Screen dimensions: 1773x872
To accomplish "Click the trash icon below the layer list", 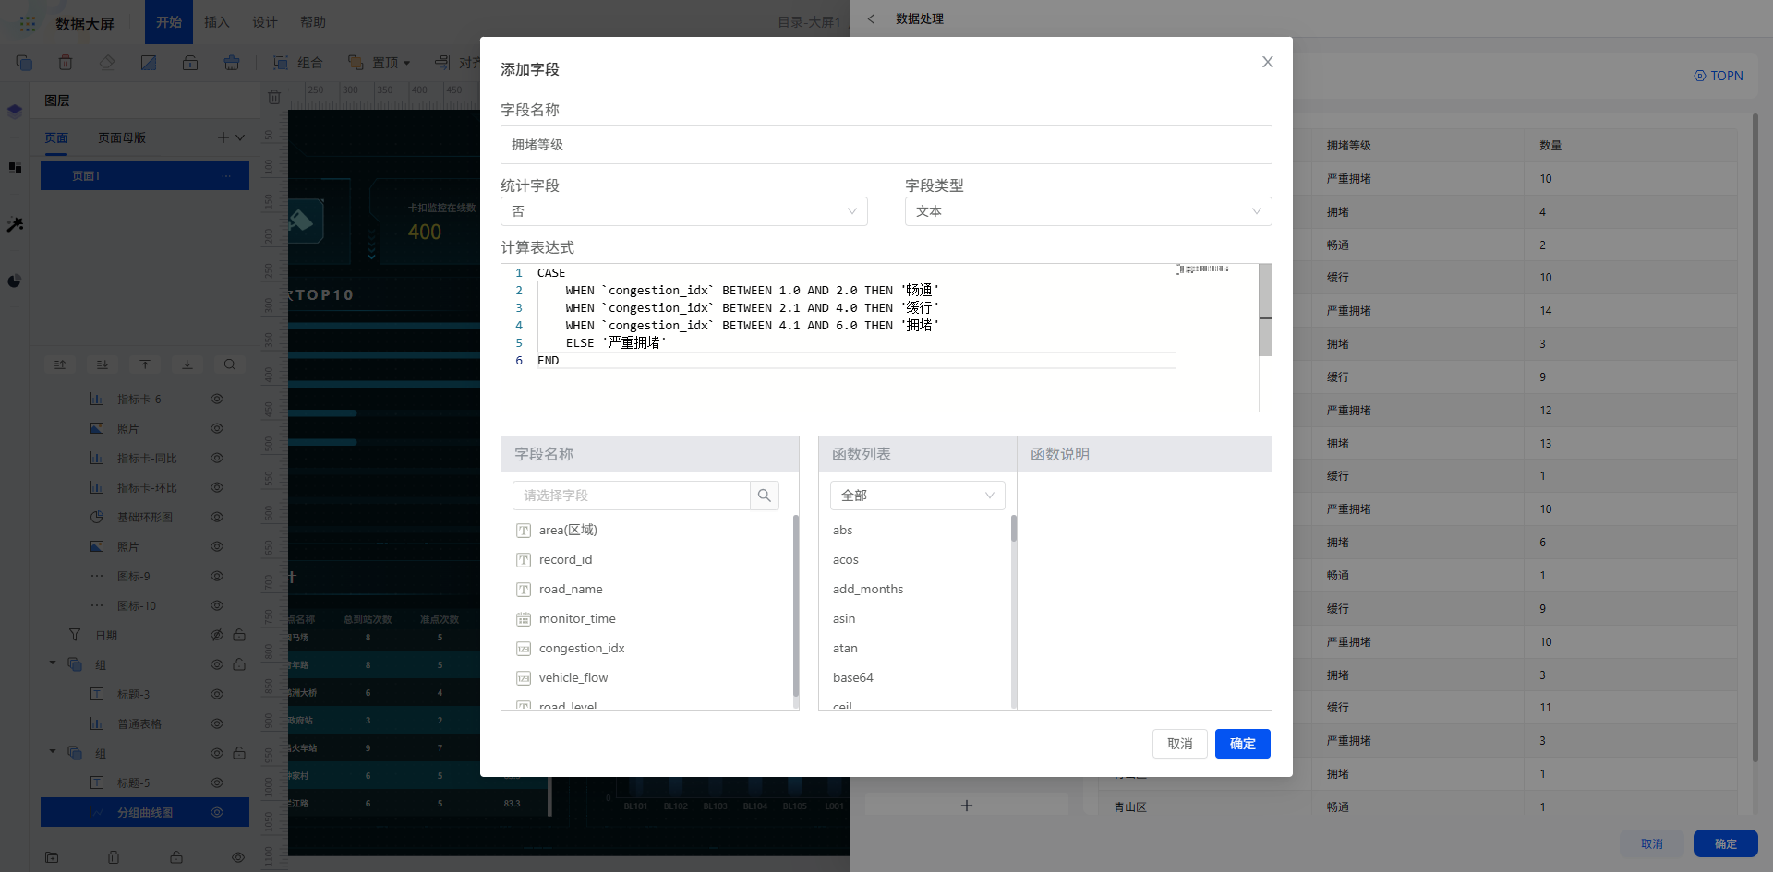I will [114, 857].
